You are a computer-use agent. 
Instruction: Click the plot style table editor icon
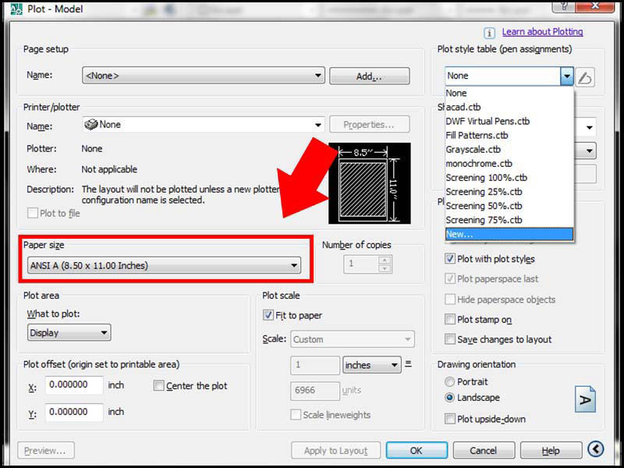point(585,76)
